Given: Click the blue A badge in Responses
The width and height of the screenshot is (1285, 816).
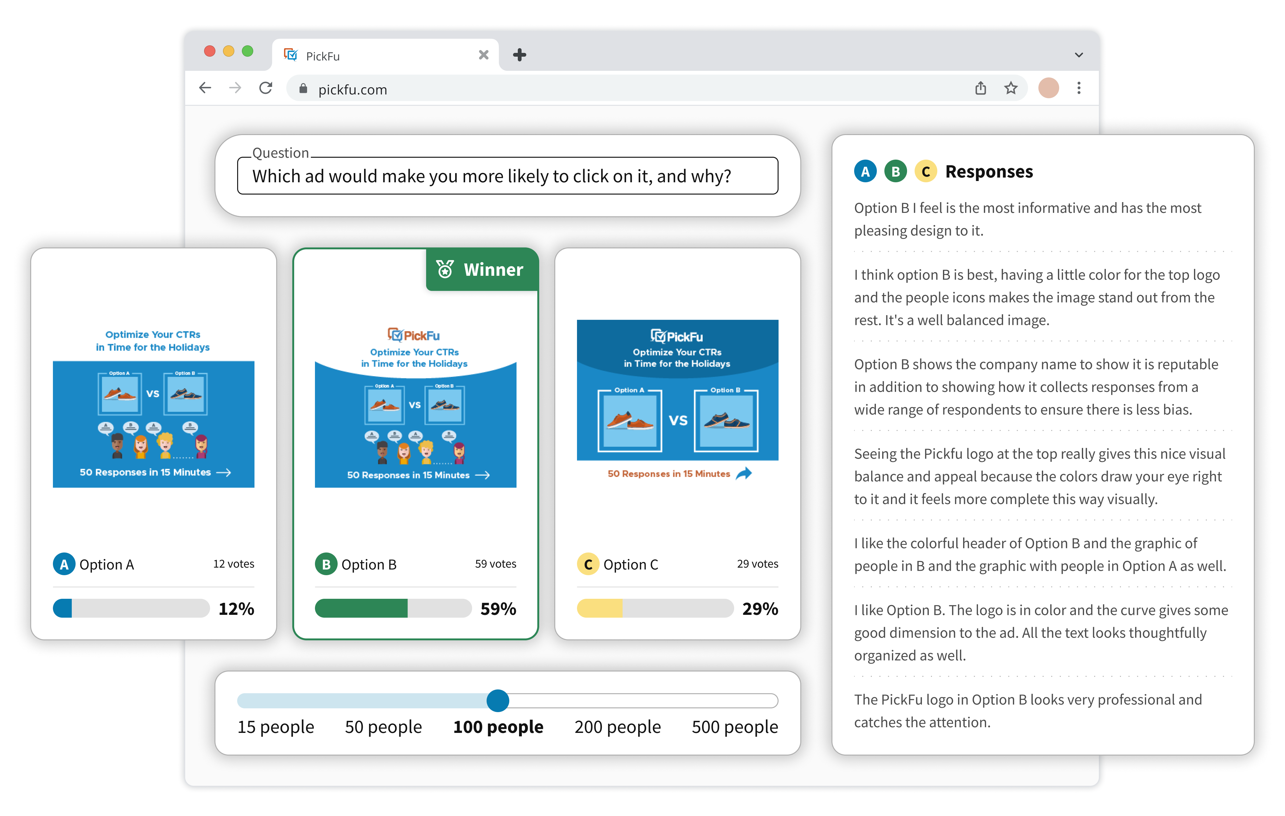Looking at the screenshot, I should click(x=865, y=172).
